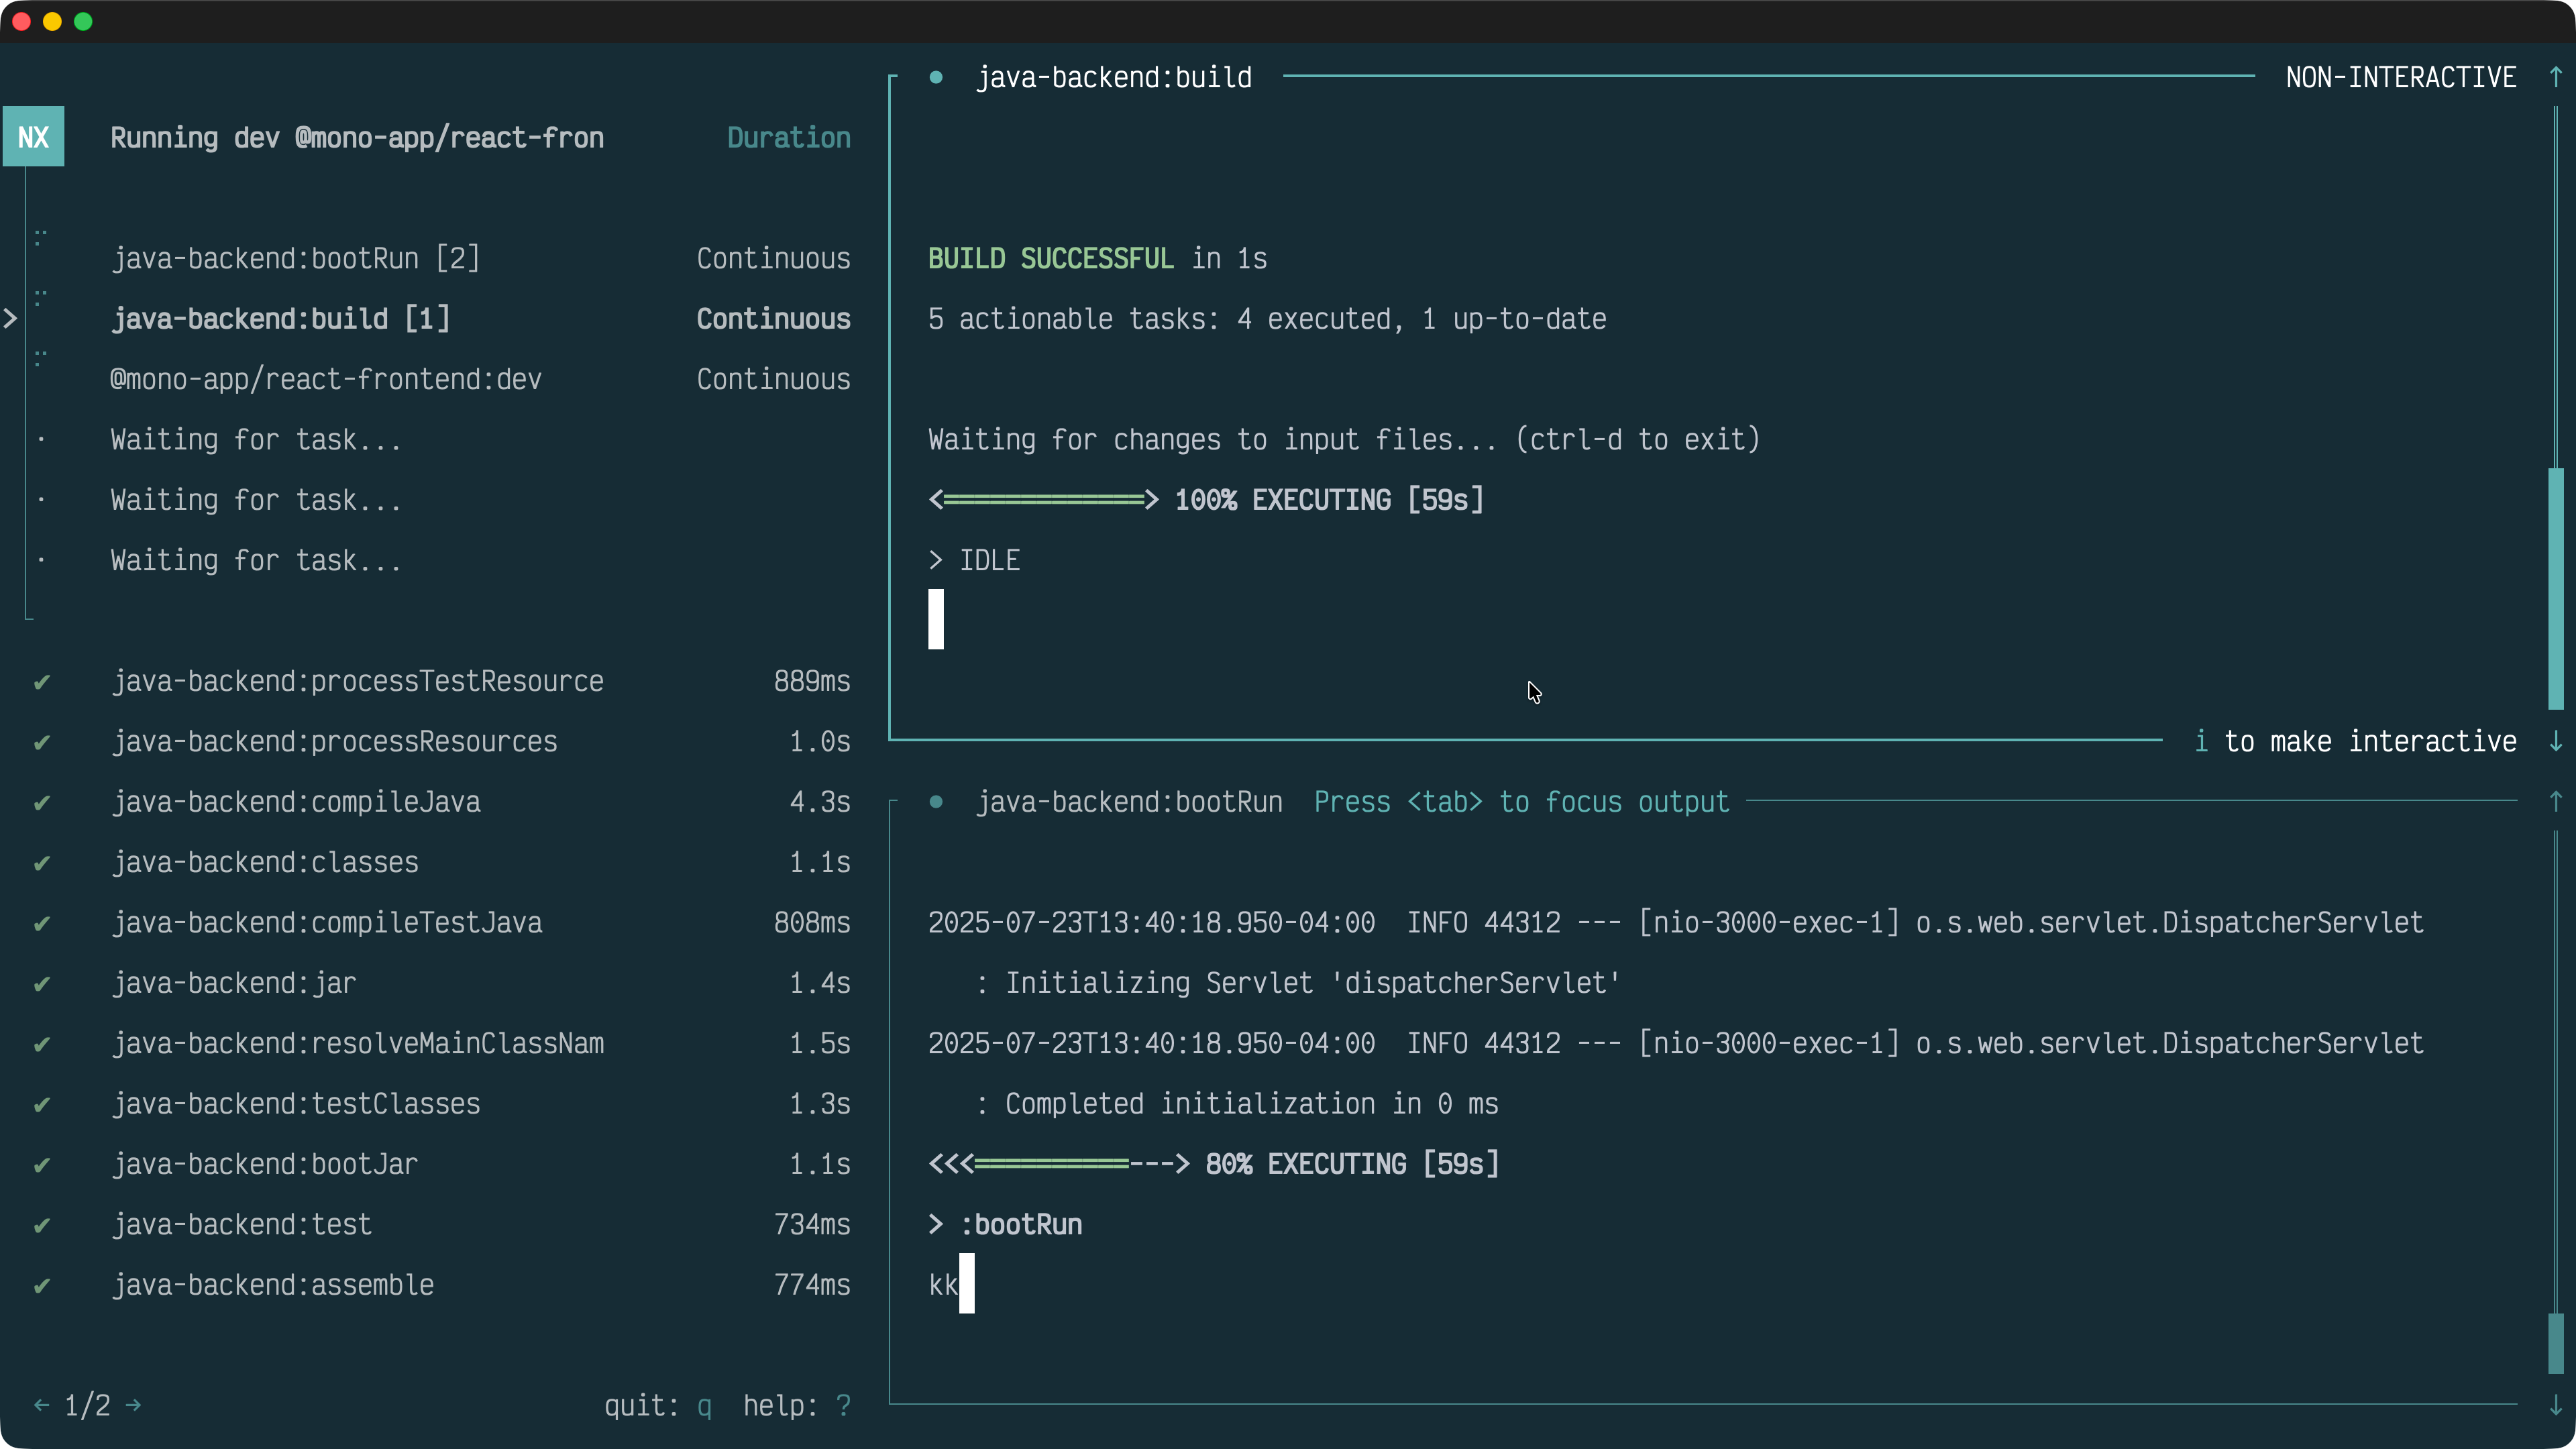Click the status dot beside java-backend:bootRun title
2576x1449 pixels.
pyautogui.click(x=935, y=801)
